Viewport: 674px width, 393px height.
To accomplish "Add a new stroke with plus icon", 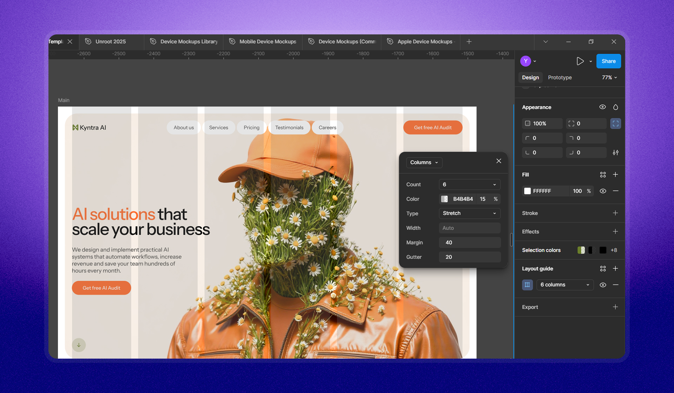I will pyautogui.click(x=615, y=213).
